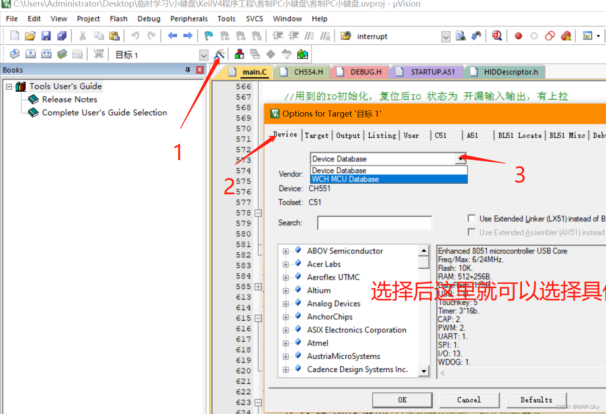Open the Flash menu

118,19
